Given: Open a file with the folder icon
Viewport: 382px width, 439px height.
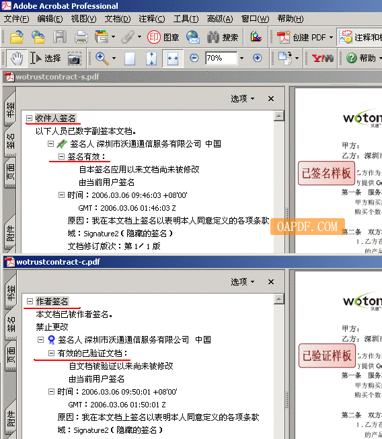Looking at the screenshot, I should point(17,37).
